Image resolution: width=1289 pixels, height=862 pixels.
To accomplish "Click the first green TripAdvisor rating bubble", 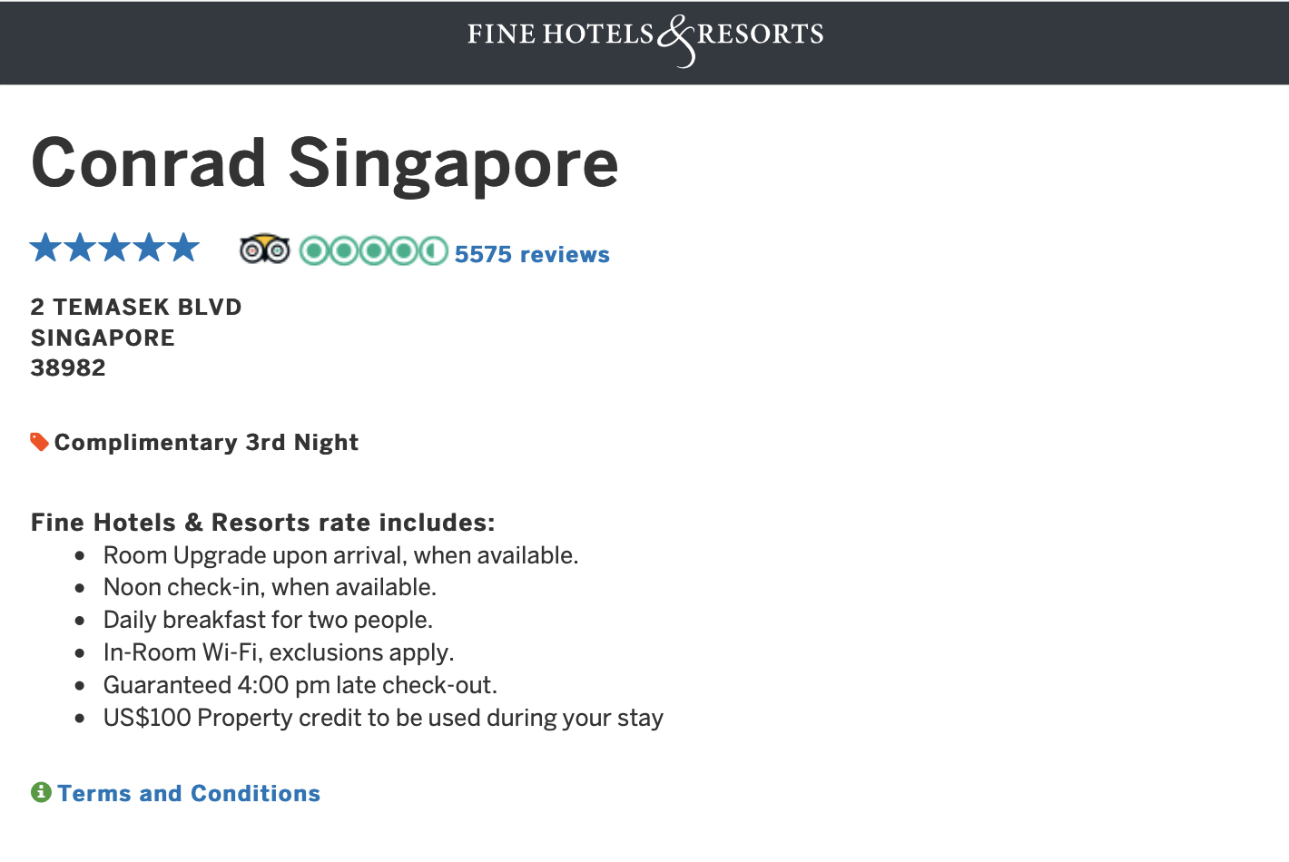I will click(313, 250).
